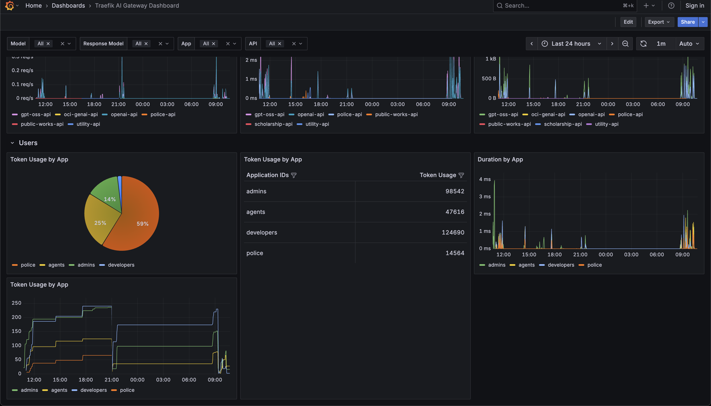Clear the Model filter value
The image size is (711, 406).
(x=62, y=44)
